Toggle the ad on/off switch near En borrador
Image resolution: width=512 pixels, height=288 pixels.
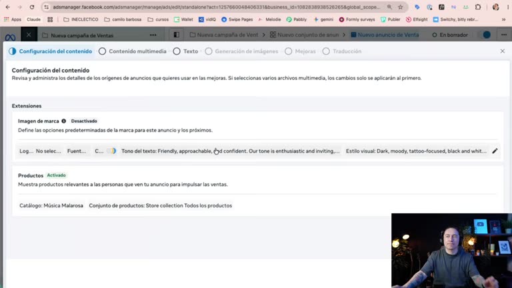point(485,35)
